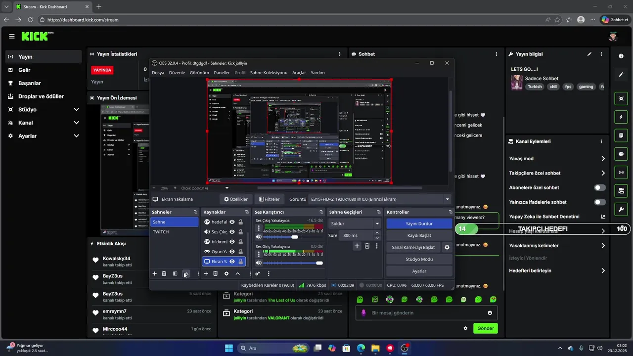Click the wrench icon in right sidebar
The width and height of the screenshot is (633, 356).
coord(621,209)
